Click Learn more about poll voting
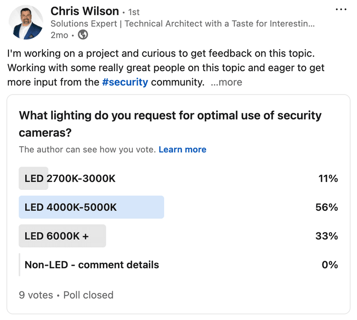Image resolution: width=357 pixels, height=320 pixels. point(182,150)
